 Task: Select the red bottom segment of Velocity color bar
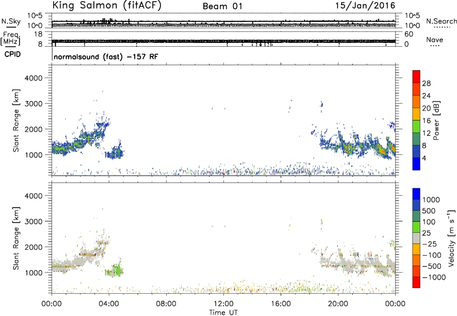pyautogui.click(x=416, y=282)
